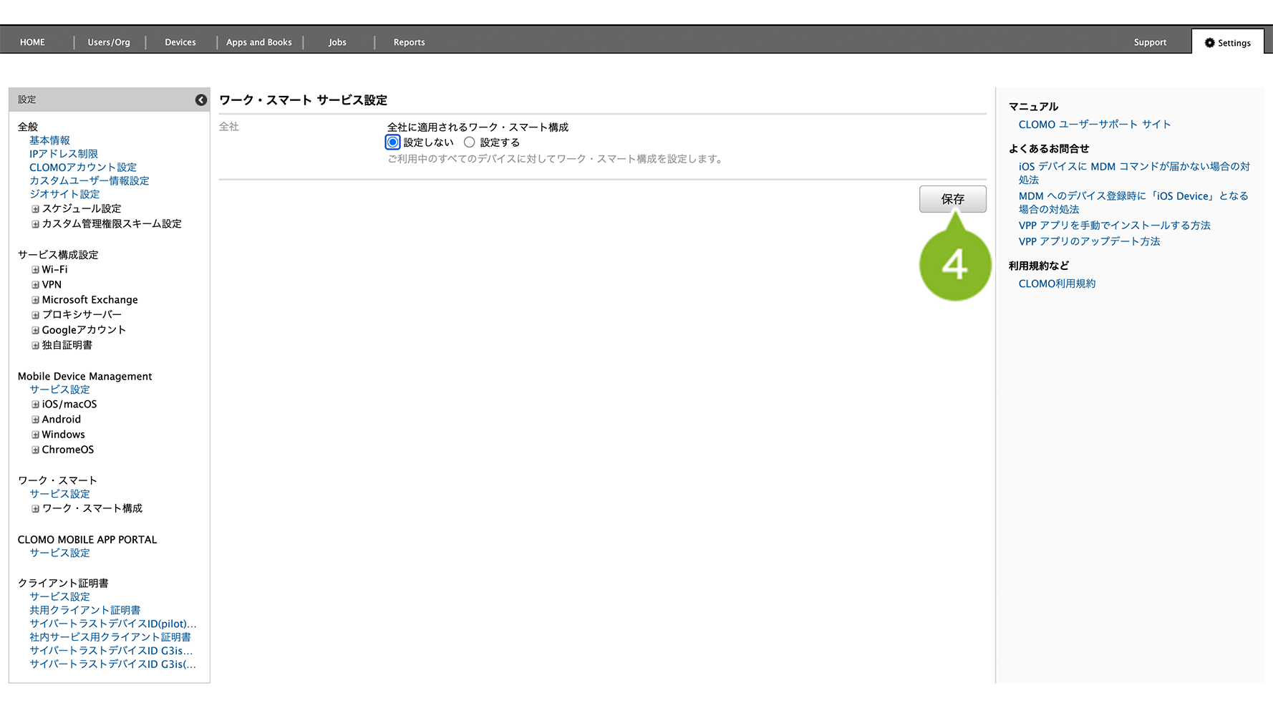Open the Apps and Books tab

coord(259,42)
